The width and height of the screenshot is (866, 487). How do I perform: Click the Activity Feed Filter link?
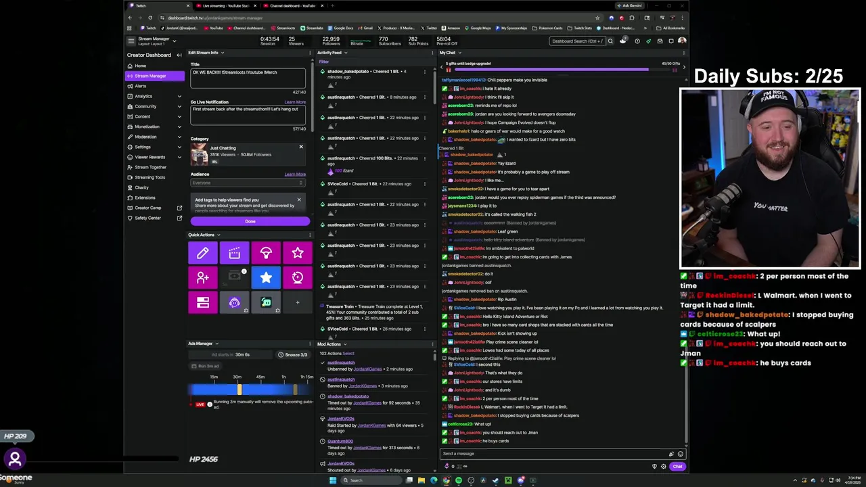324,62
